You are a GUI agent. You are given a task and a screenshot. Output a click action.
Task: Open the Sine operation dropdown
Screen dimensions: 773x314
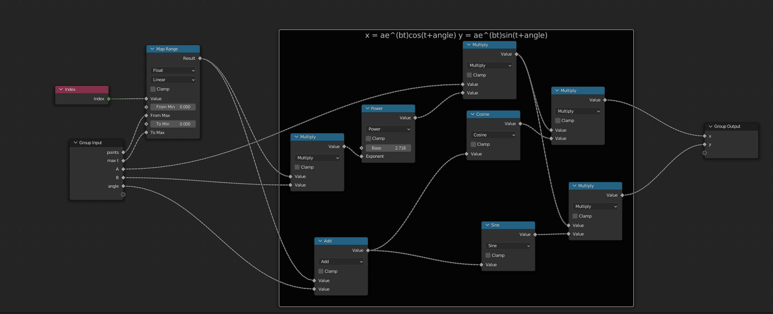508,246
